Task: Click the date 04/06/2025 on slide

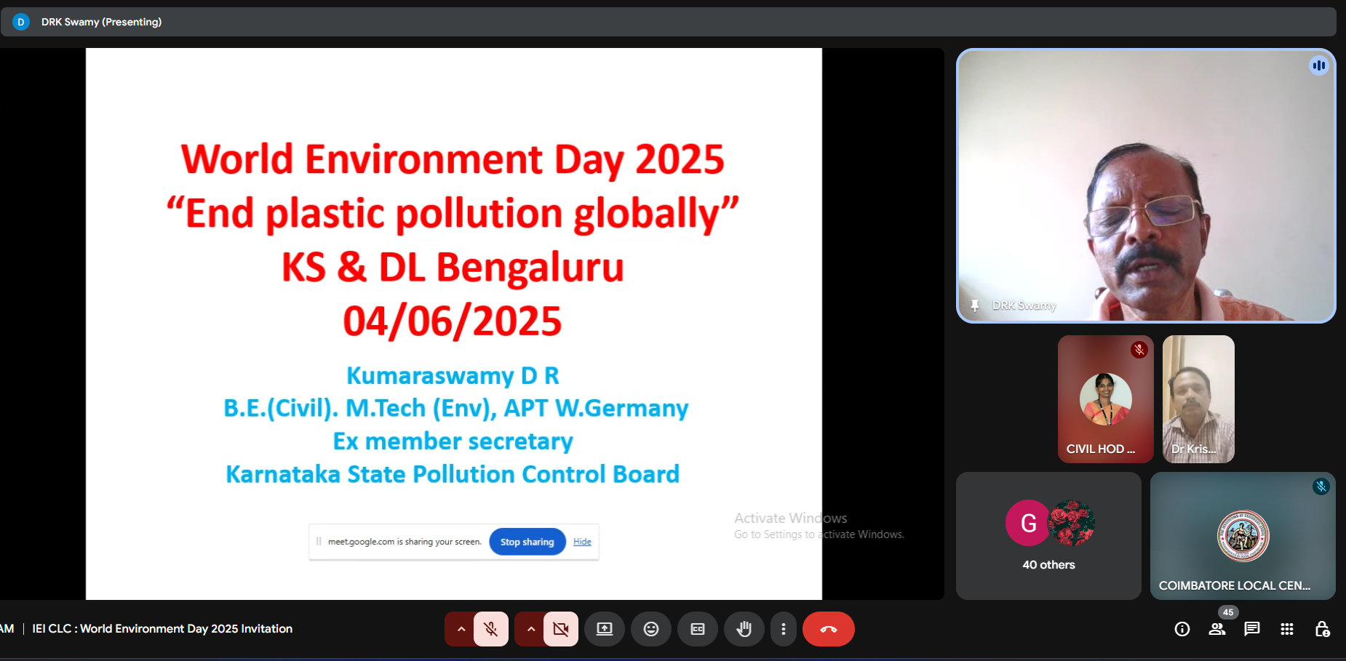Action: (x=453, y=321)
